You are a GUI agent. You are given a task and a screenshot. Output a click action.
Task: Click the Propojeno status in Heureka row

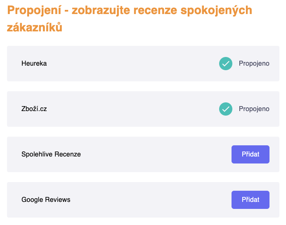pos(254,64)
